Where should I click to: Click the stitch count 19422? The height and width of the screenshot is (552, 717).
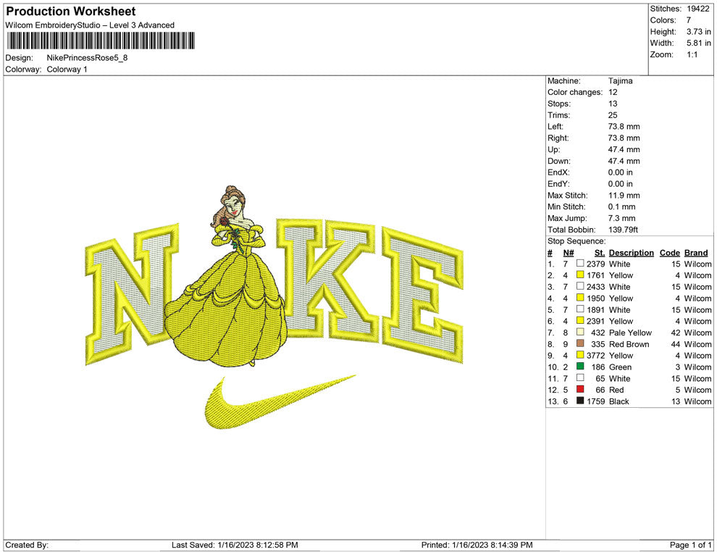[x=697, y=9]
